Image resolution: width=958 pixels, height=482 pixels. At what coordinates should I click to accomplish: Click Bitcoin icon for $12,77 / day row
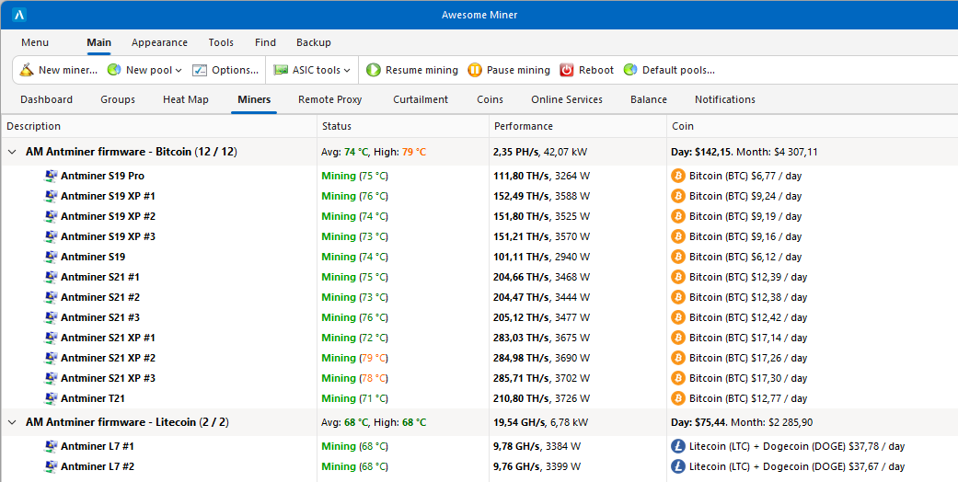678,398
